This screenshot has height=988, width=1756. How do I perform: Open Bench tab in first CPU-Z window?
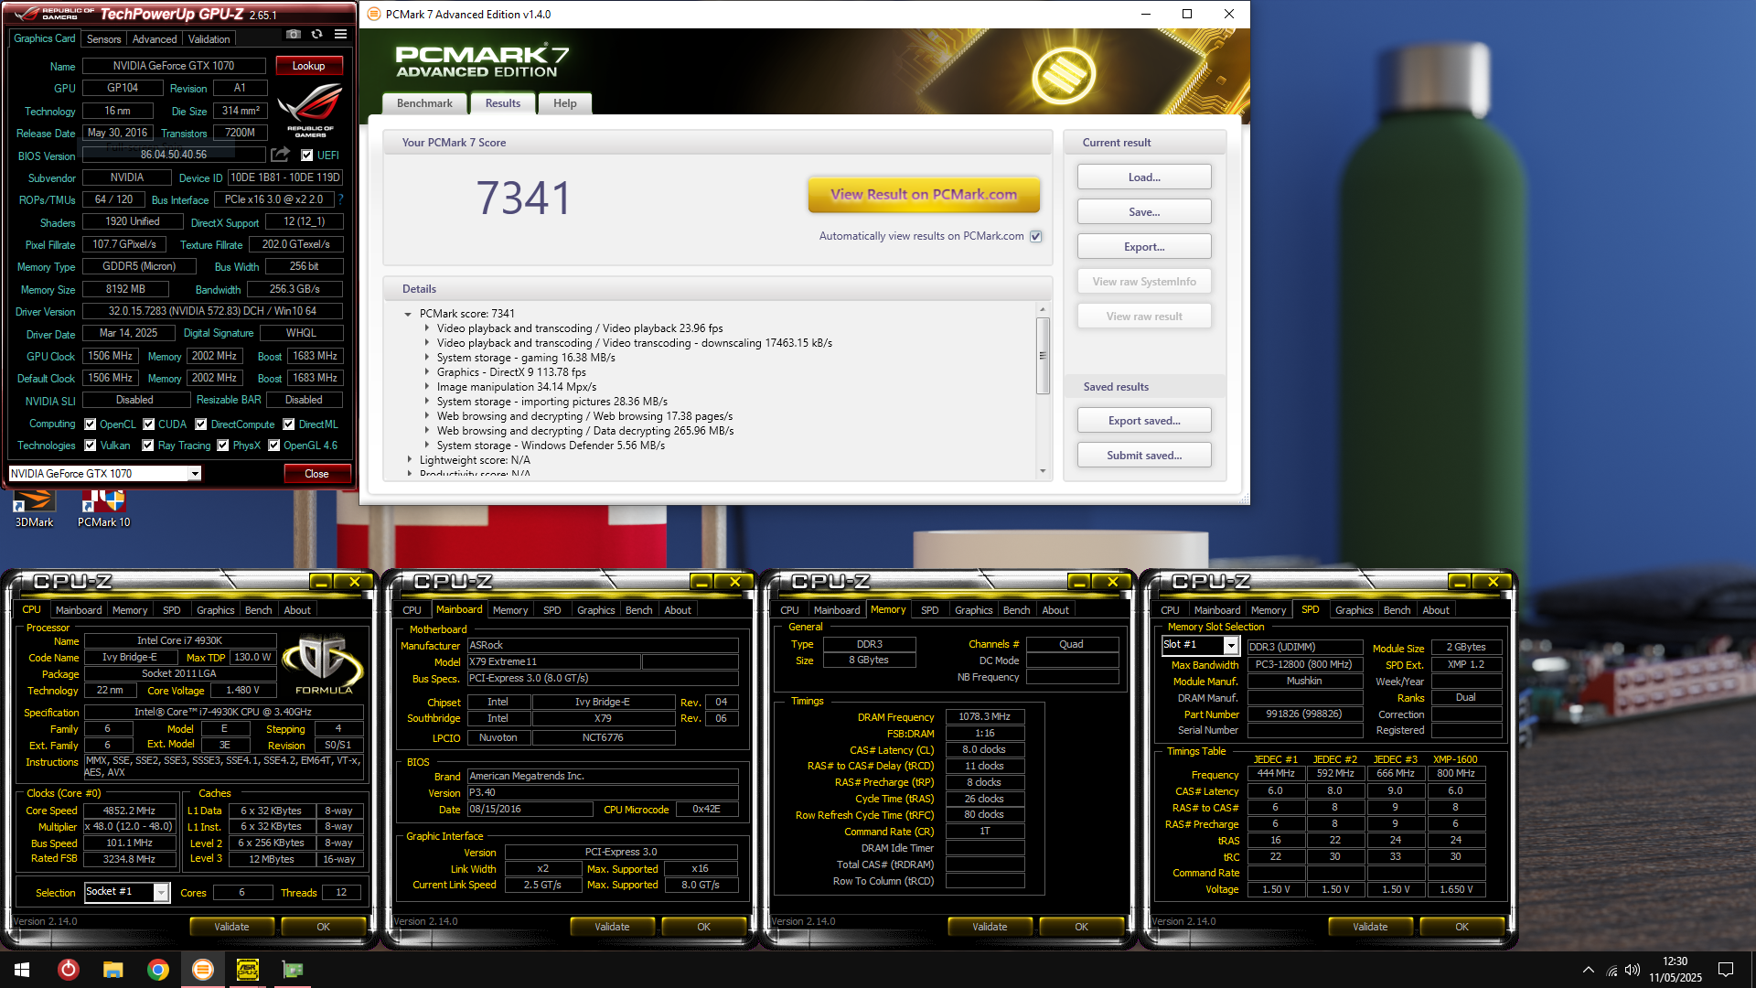click(258, 610)
